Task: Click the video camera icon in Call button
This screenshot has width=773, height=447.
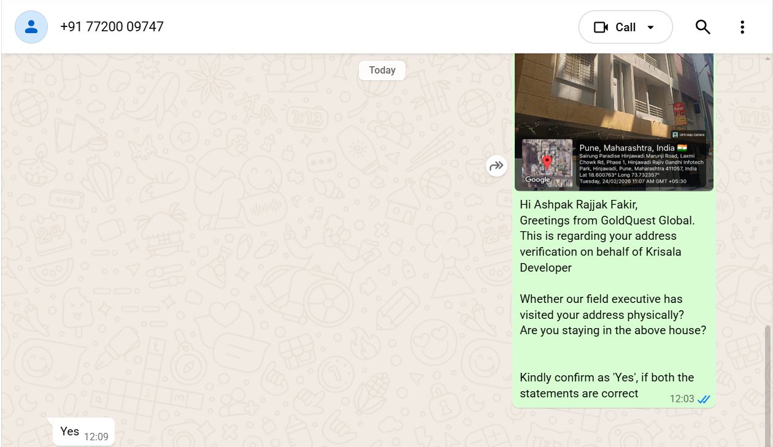Action: coord(601,28)
